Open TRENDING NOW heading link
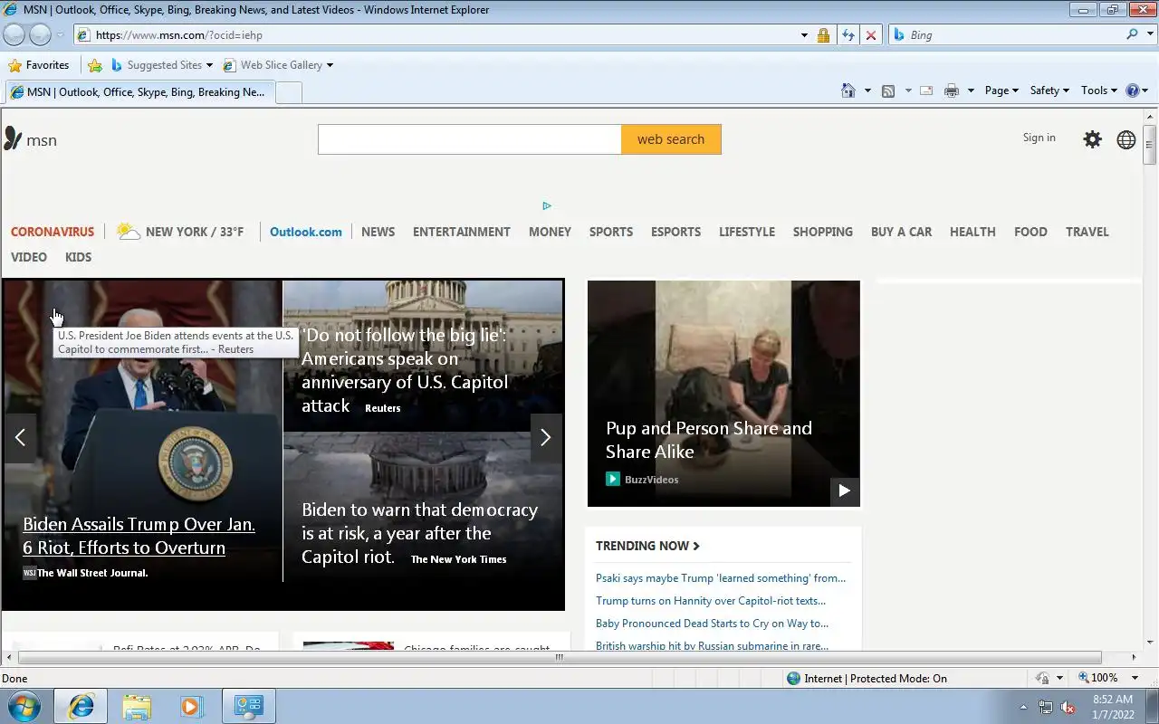 (x=647, y=546)
